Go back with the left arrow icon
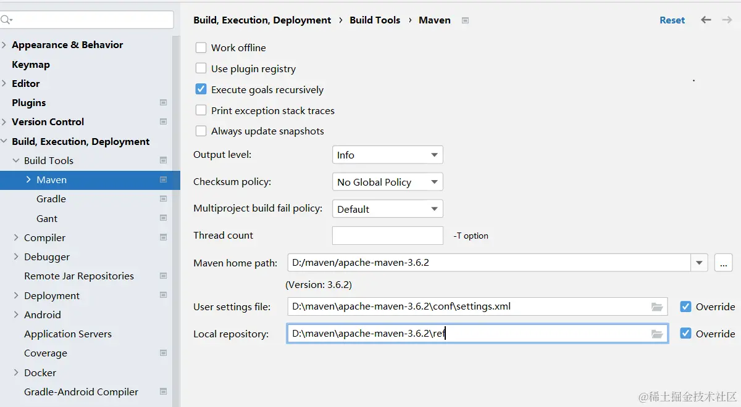 tap(706, 20)
